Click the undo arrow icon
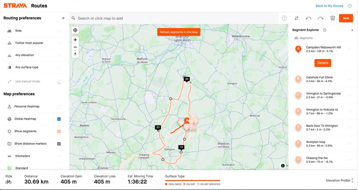 (x=309, y=18)
